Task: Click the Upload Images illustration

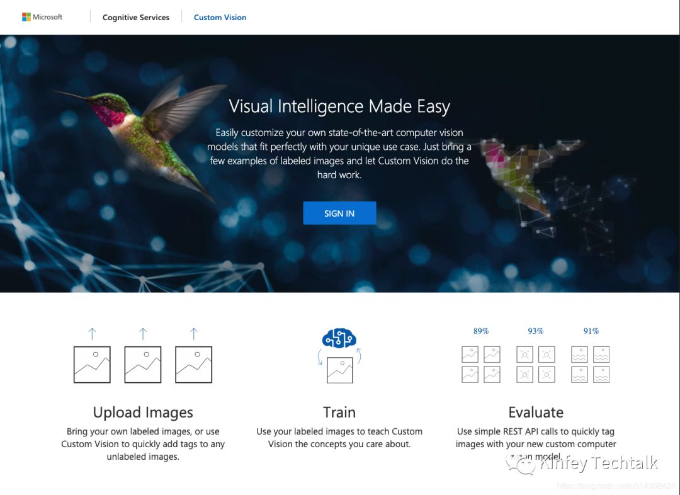Action: pos(143,356)
